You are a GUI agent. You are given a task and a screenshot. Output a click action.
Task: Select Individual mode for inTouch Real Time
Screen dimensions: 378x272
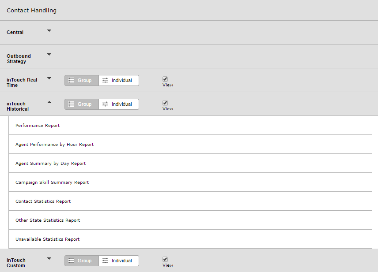click(x=119, y=80)
